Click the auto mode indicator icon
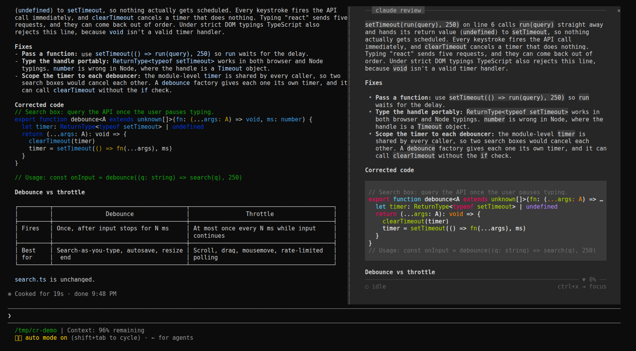This screenshot has height=351, width=636. coord(18,338)
